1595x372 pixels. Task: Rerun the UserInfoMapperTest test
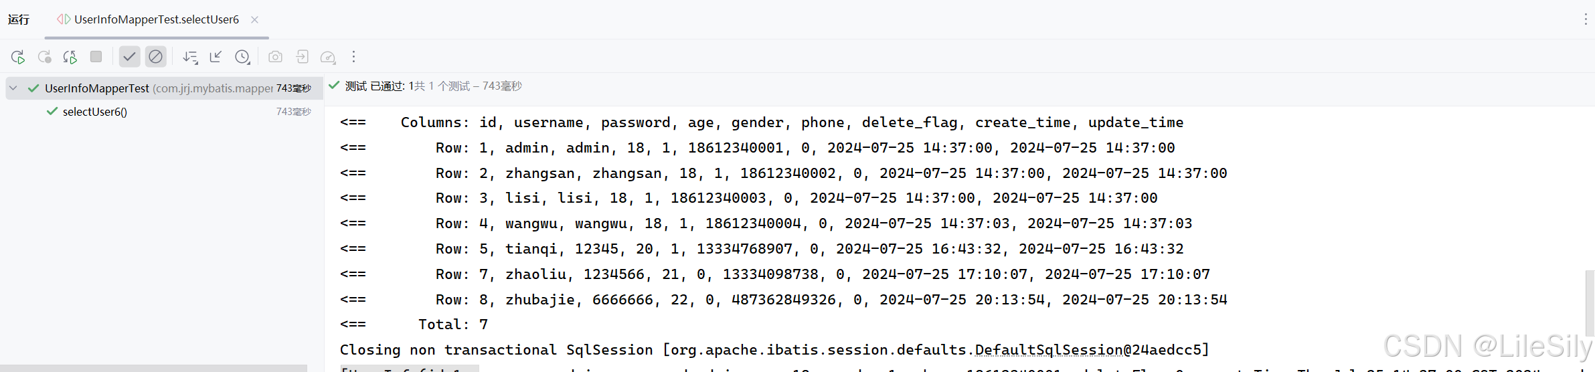[18, 57]
